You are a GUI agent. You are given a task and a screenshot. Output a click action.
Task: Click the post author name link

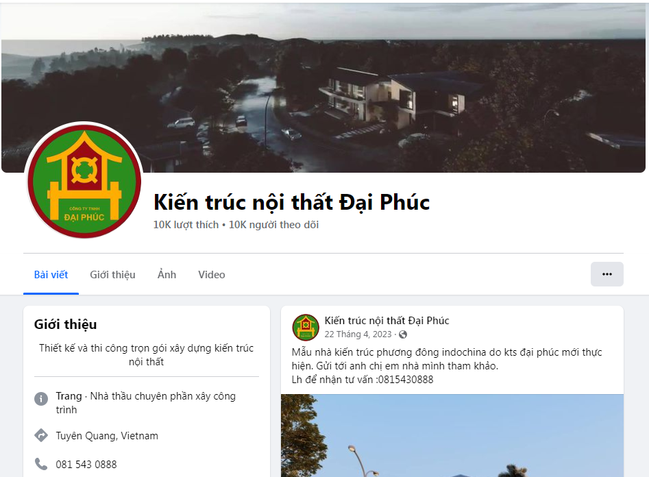point(387,321)
